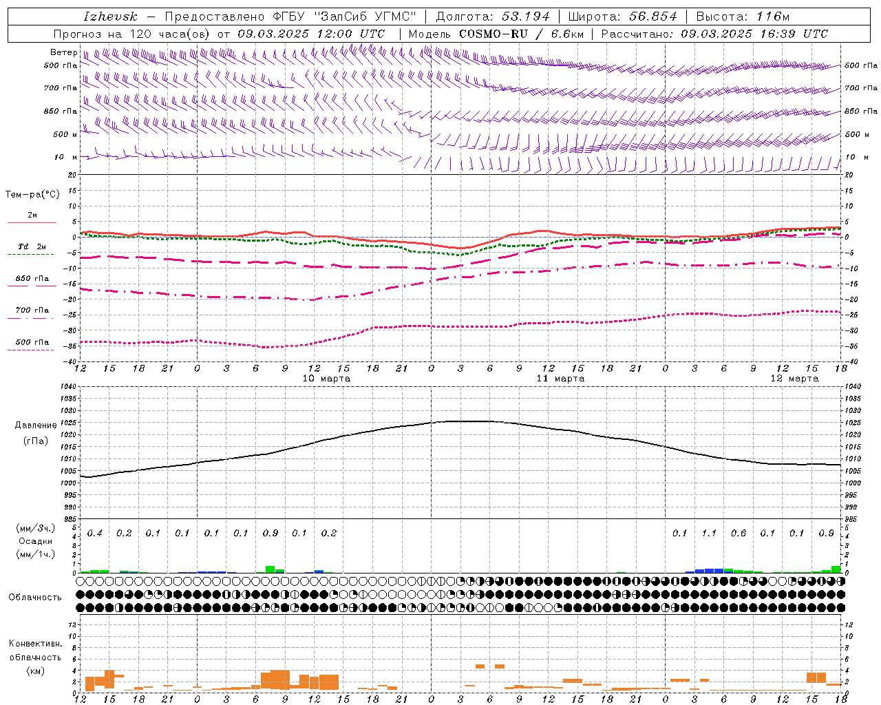This screenshot has width=881, height=705.
Task: Click the (км) unit under convective cloudiness
Action: [35, 671]
